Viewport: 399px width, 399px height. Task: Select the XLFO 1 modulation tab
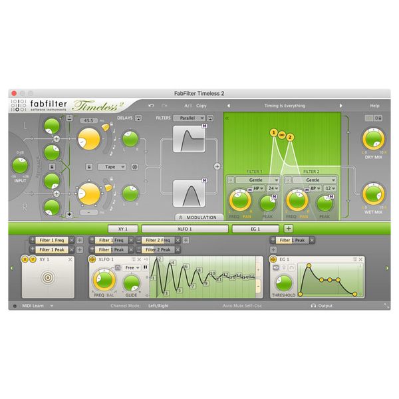pos(184,229)
